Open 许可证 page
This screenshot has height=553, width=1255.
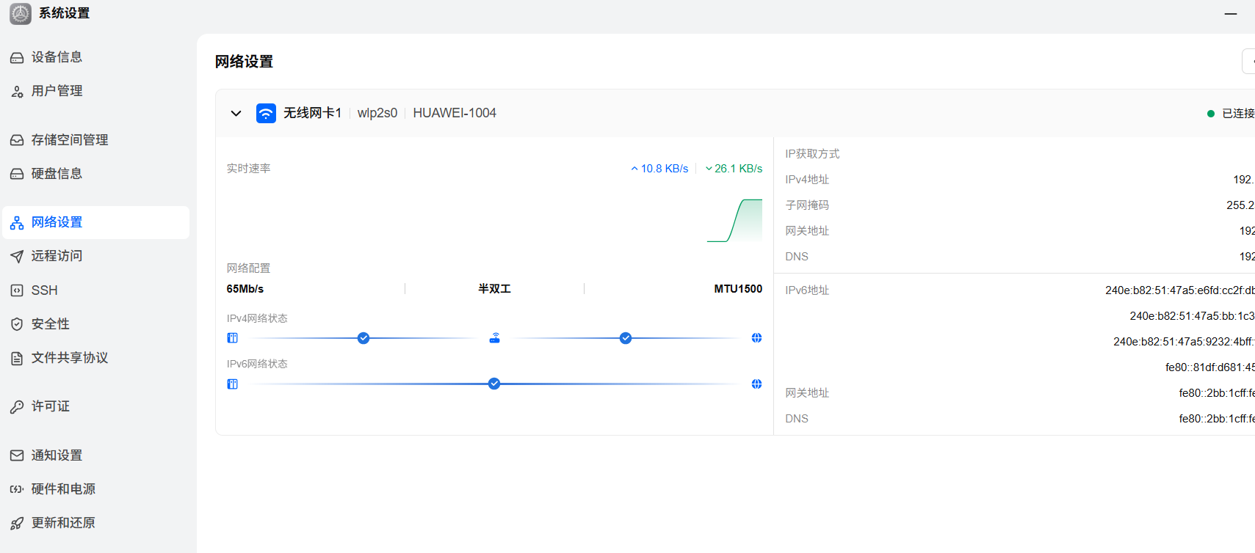(96, 406)
